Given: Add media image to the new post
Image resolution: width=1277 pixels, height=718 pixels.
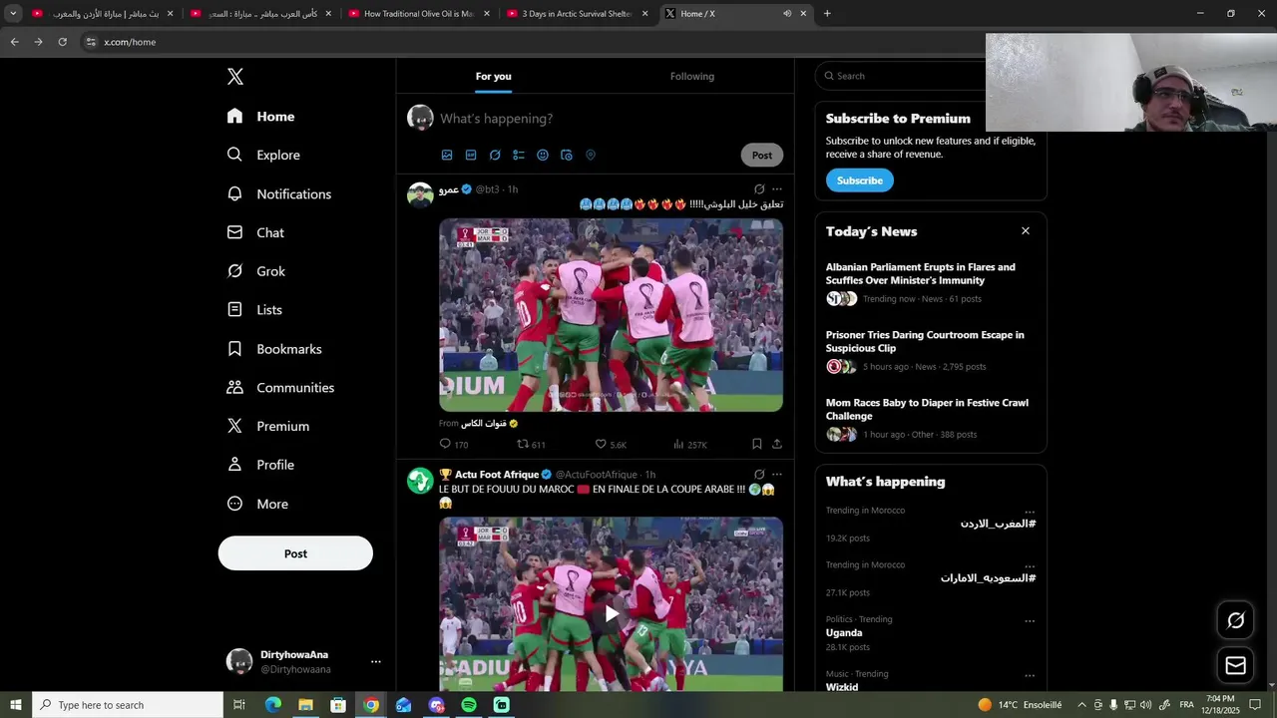Looking at the screenshot, I should 447,156.
